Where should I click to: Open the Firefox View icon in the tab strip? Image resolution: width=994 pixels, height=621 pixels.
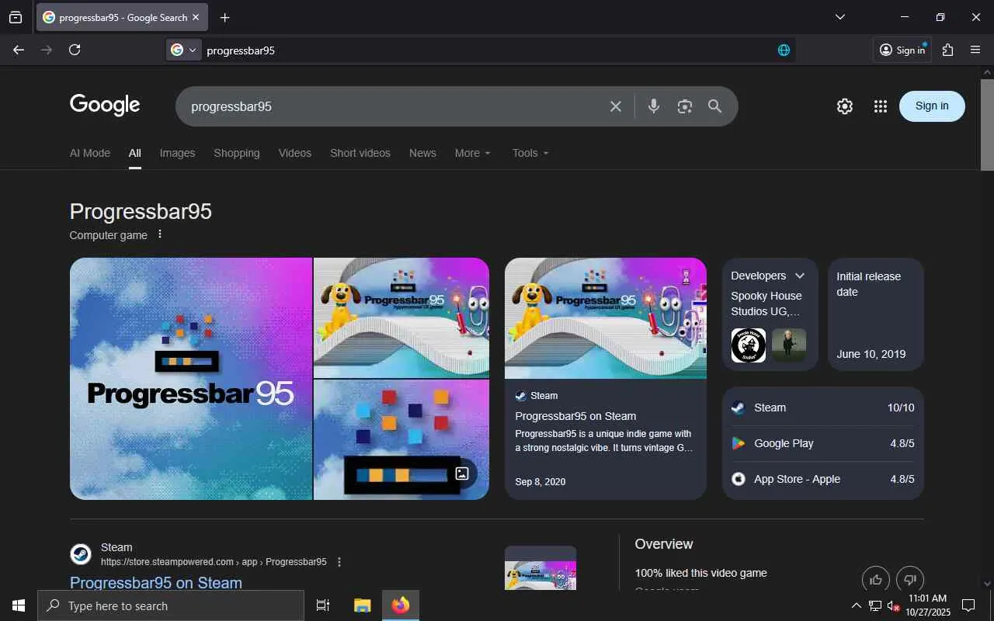click(x=16, y=17)
